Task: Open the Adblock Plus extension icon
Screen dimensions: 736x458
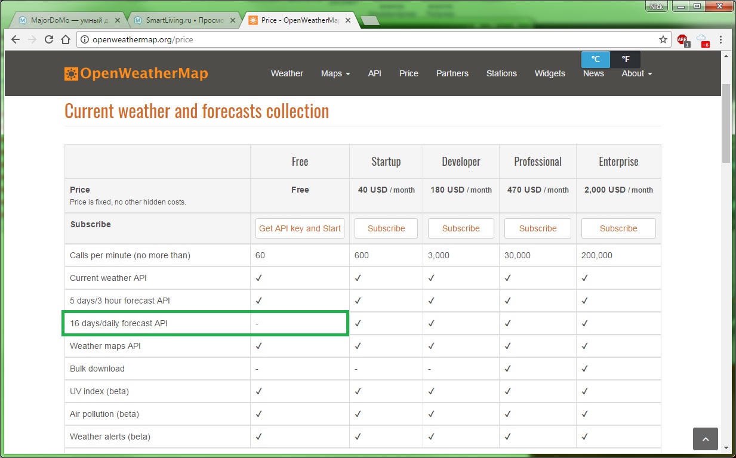Action: (683, 40)
